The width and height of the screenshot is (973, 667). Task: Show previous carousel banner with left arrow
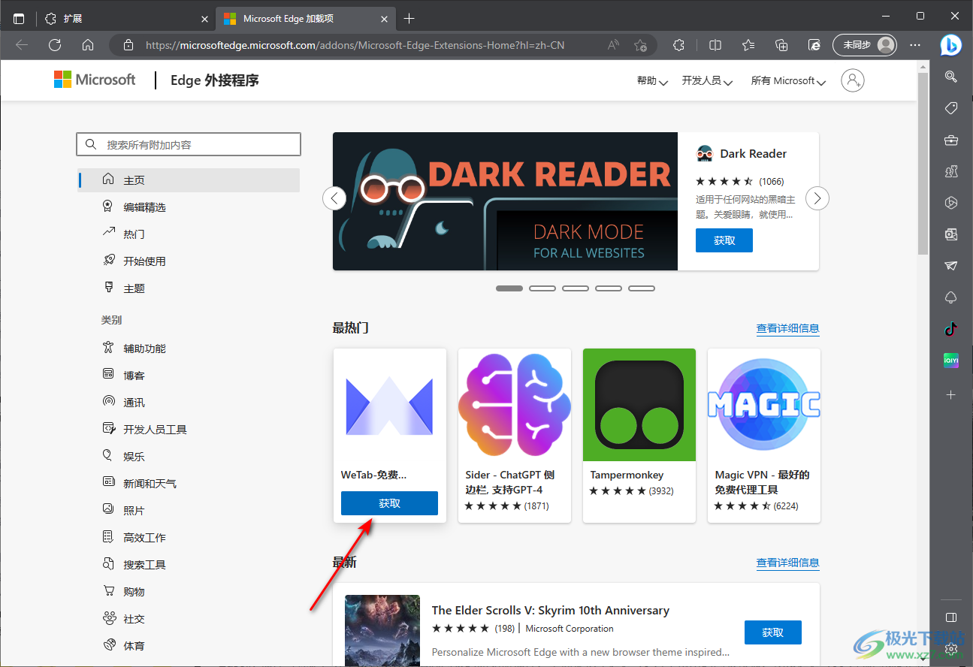[334, 198]
